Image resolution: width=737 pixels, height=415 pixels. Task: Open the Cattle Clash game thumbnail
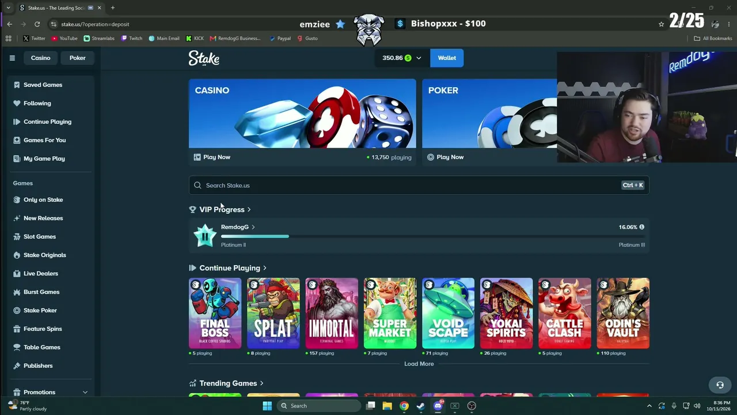tap(564, 313)
